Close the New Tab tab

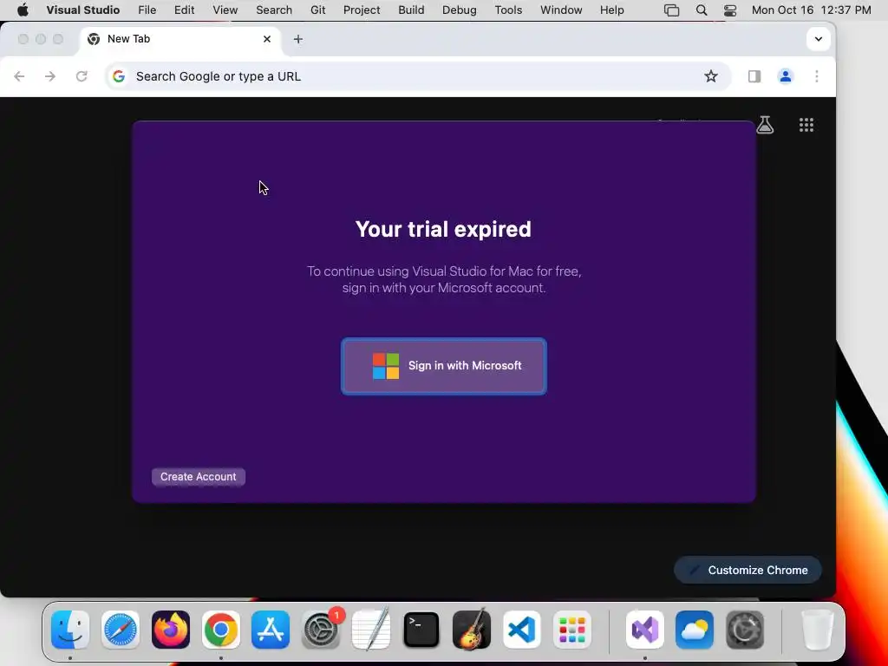pos(267,39)
